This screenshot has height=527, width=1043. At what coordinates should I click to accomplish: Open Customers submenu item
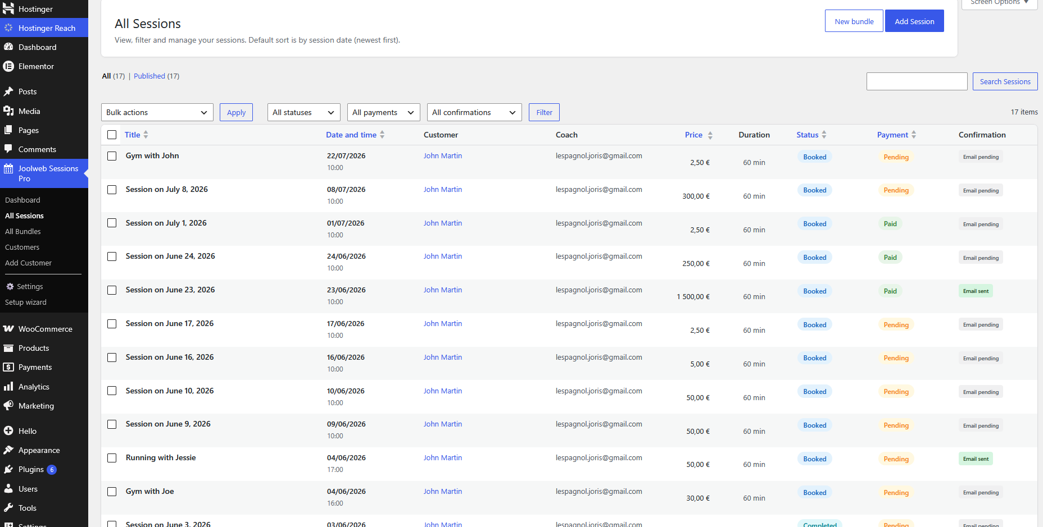coord(22,247)
